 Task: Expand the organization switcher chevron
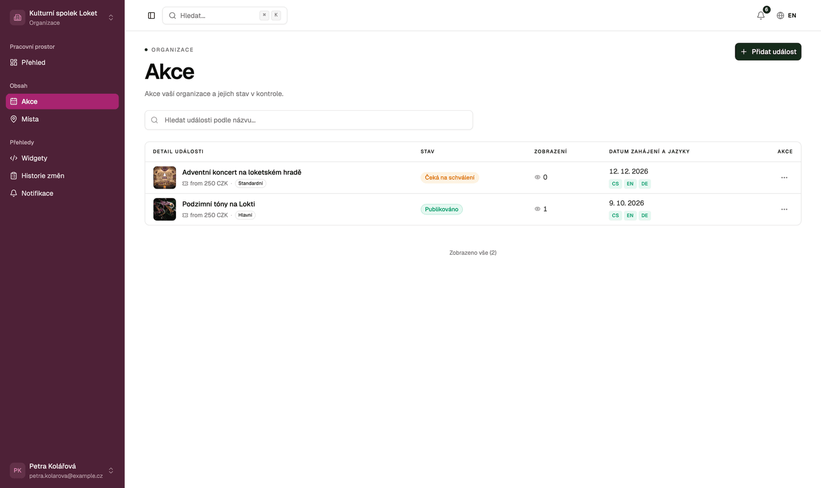tap(111, 18)
